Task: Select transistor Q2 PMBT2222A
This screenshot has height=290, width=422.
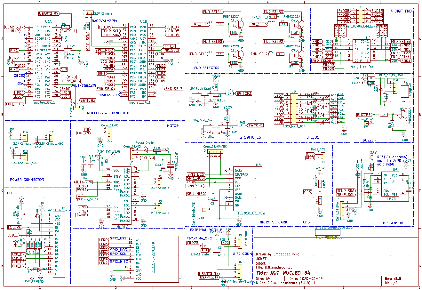Action: [239, 24]
